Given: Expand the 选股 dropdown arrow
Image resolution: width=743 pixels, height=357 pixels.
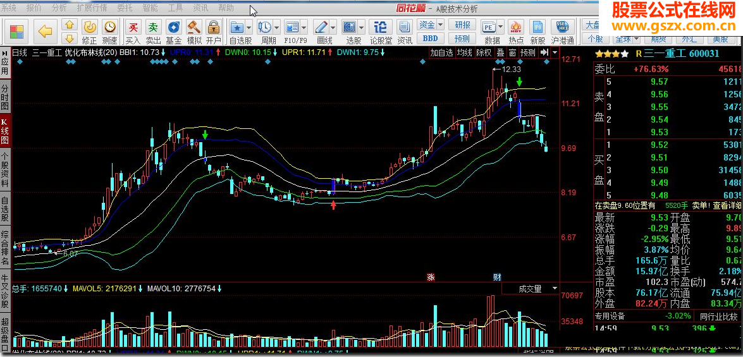Looking at the screenshot, I should [362, 27].
